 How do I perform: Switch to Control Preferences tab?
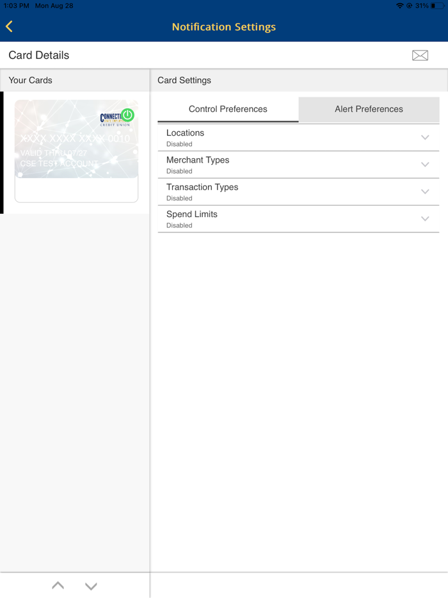pyautogui.click(x=228, y=109)
